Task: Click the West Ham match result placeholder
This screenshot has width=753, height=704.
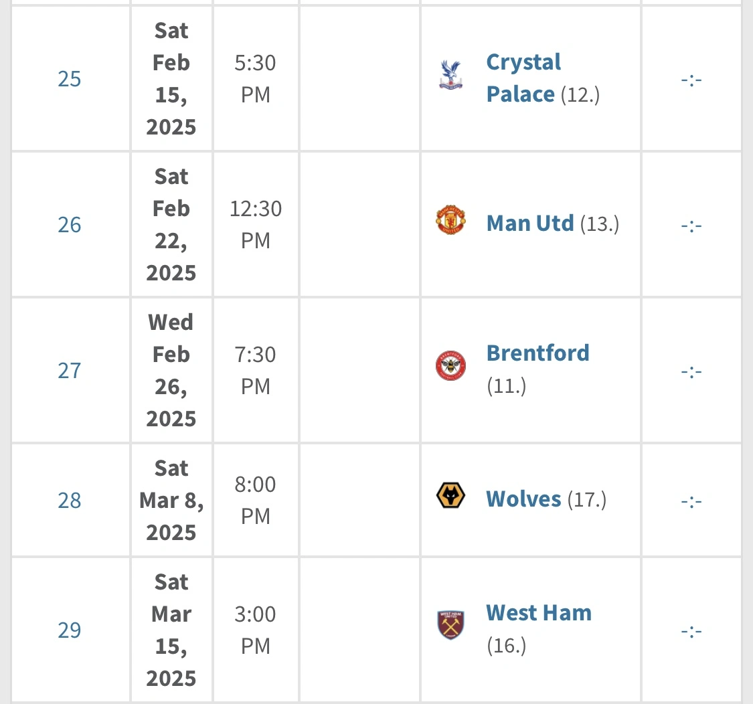Action: [x=691, y=631]
